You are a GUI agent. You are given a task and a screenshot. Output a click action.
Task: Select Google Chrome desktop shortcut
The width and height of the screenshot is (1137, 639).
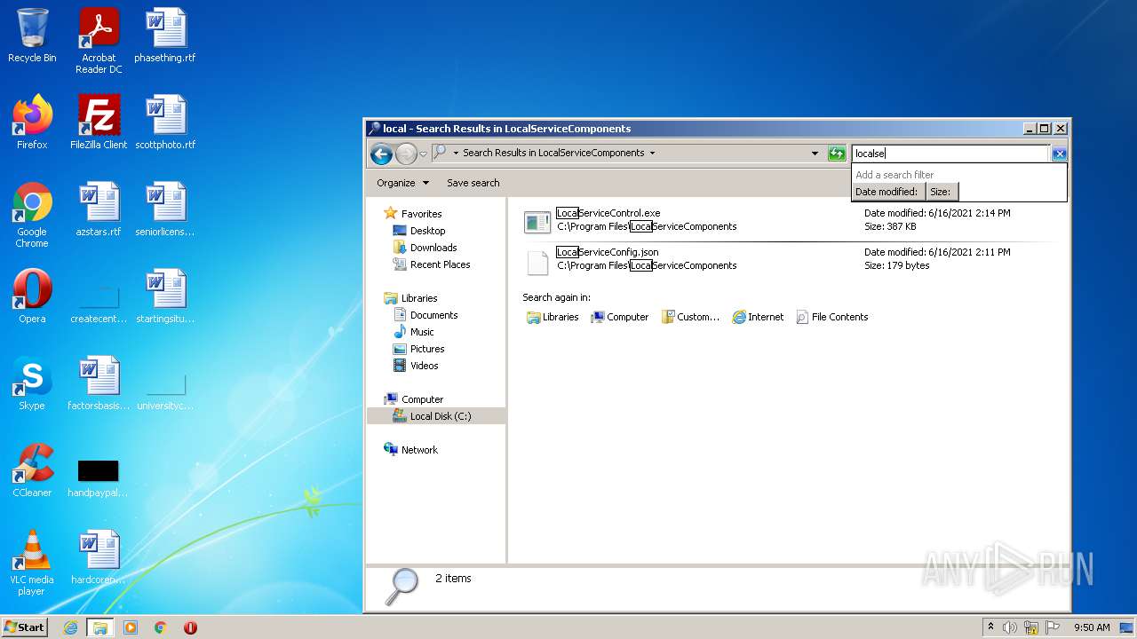[x=32, y=215]
